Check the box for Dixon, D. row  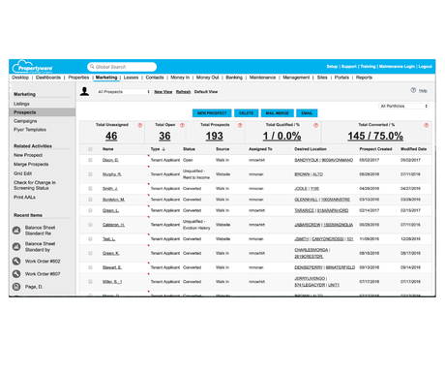[x=90, y=160]
